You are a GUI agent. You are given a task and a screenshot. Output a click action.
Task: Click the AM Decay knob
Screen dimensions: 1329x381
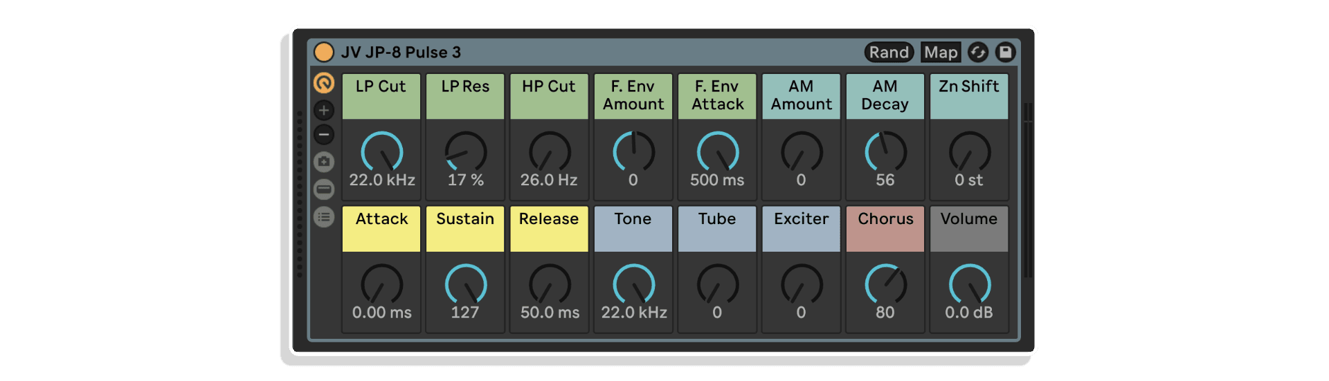pos(885,152)
